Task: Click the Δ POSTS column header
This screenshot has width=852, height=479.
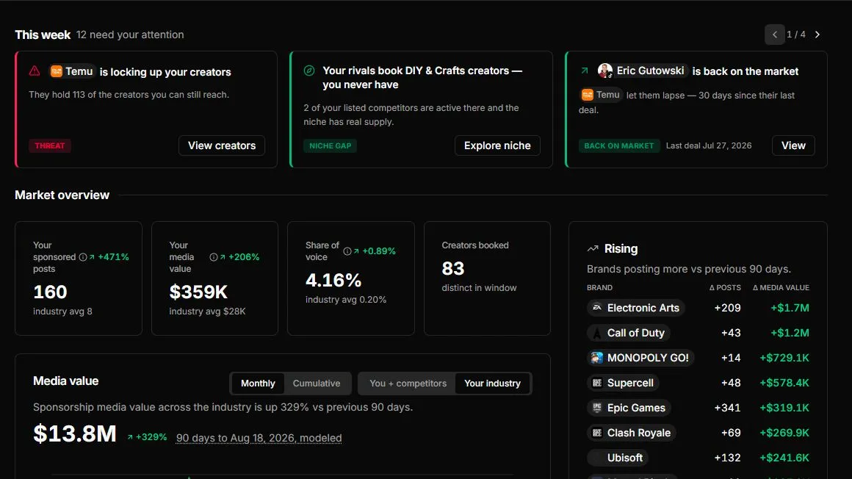Action: click(725, 287)
